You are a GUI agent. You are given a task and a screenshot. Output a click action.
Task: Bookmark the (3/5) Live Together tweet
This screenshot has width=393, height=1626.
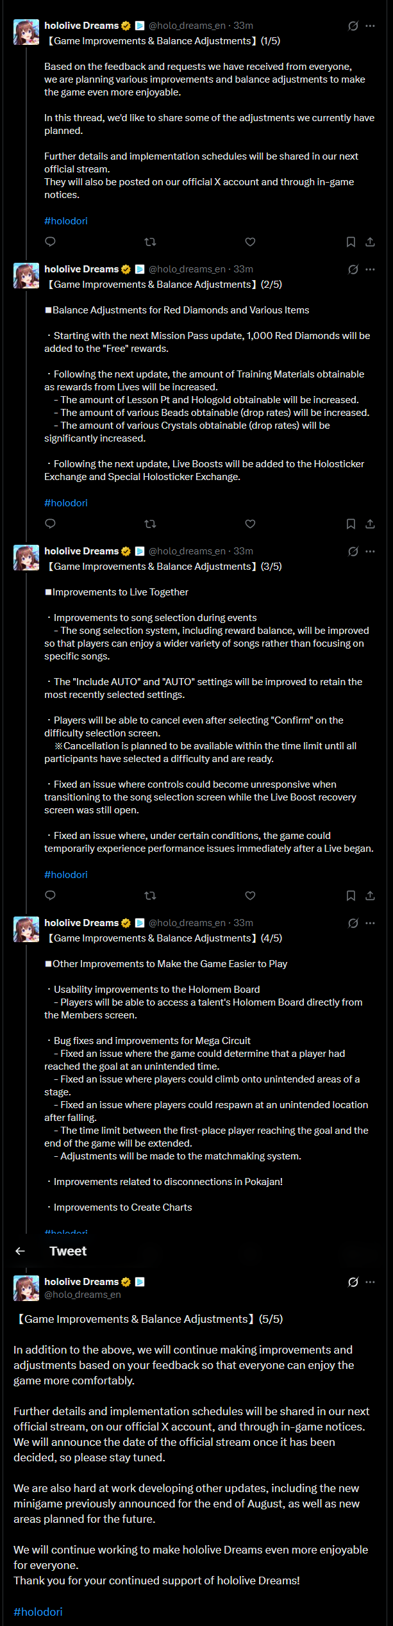coord(351,895)
